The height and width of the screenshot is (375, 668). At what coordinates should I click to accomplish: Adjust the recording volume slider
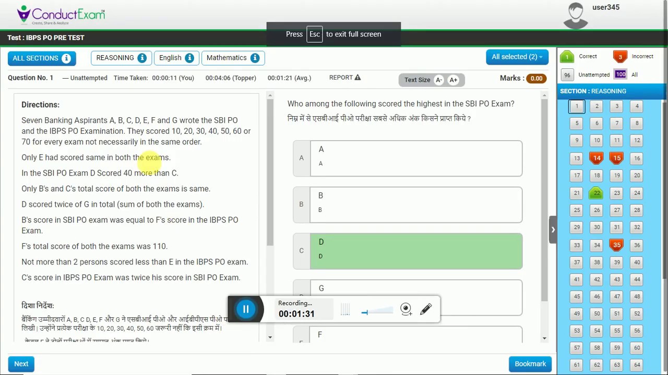377,312
